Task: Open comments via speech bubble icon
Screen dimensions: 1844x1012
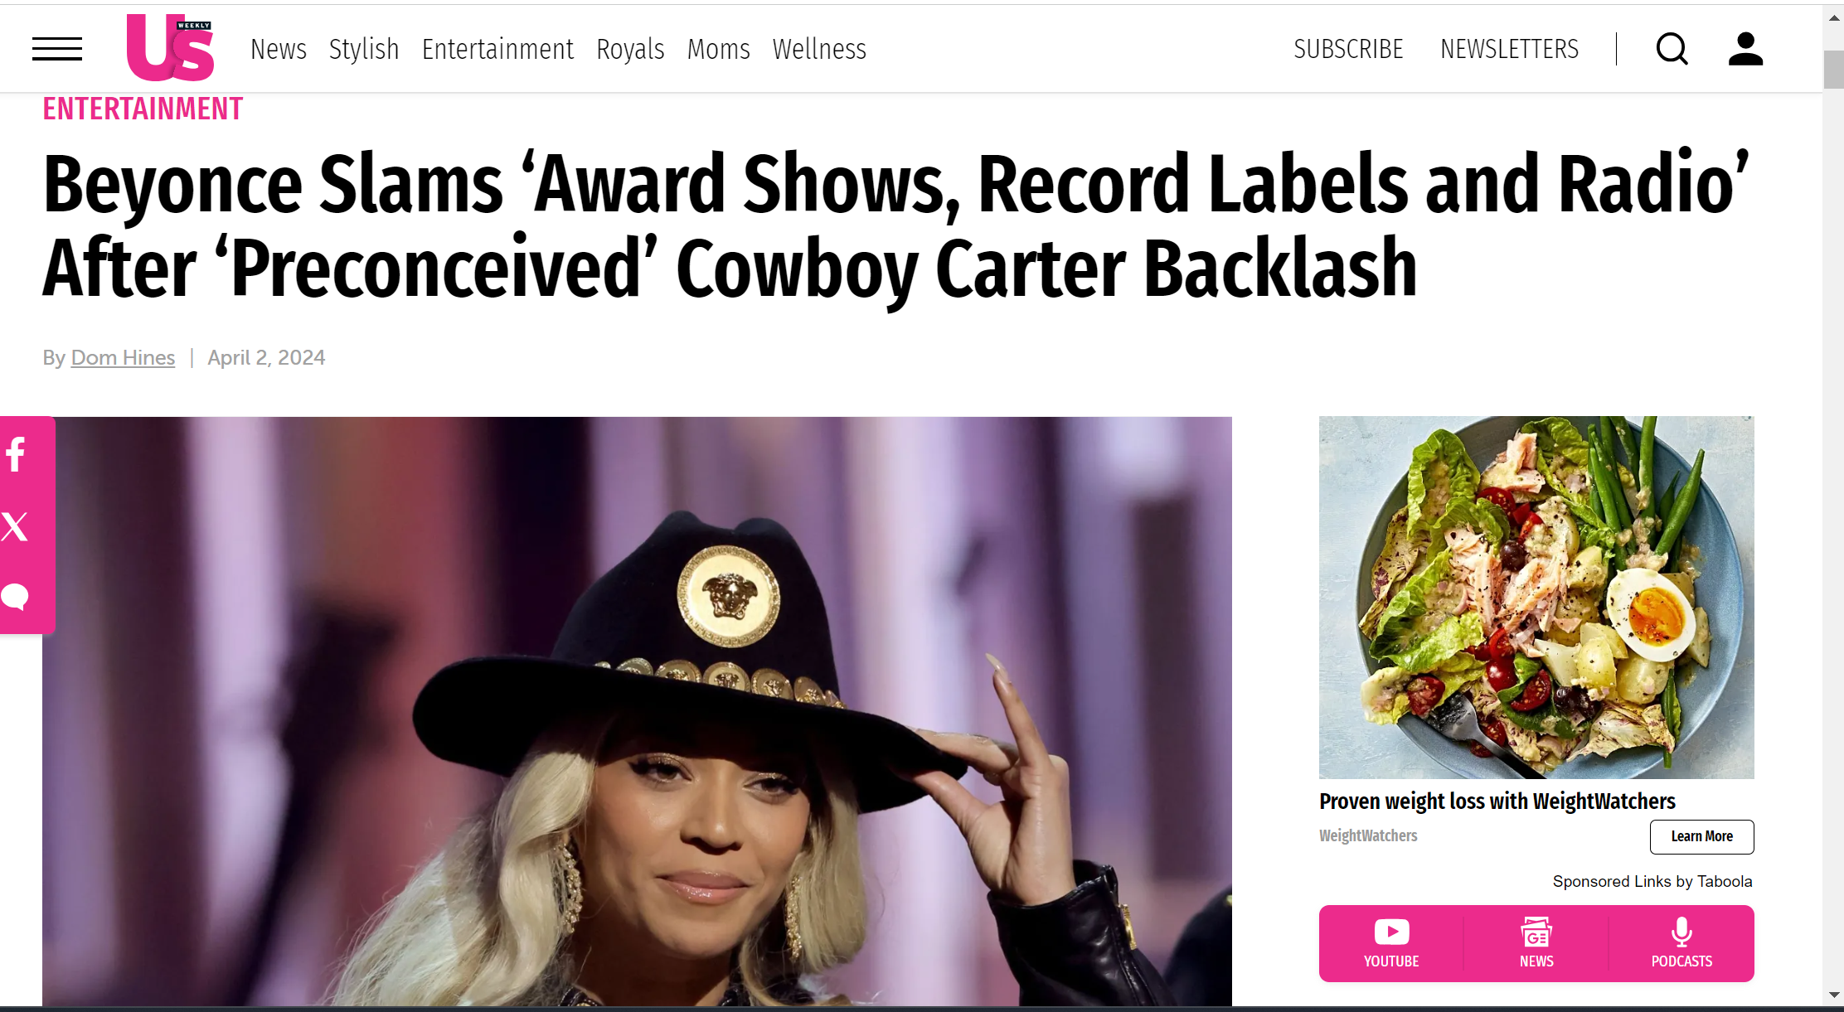Action: [x=15, y=597]
